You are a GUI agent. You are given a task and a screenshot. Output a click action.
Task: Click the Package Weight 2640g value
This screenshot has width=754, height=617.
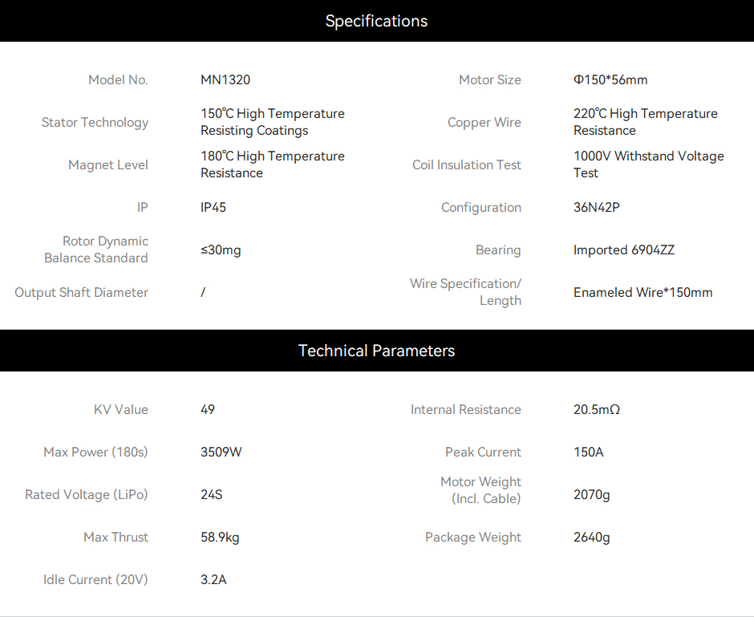pos(591,538)
